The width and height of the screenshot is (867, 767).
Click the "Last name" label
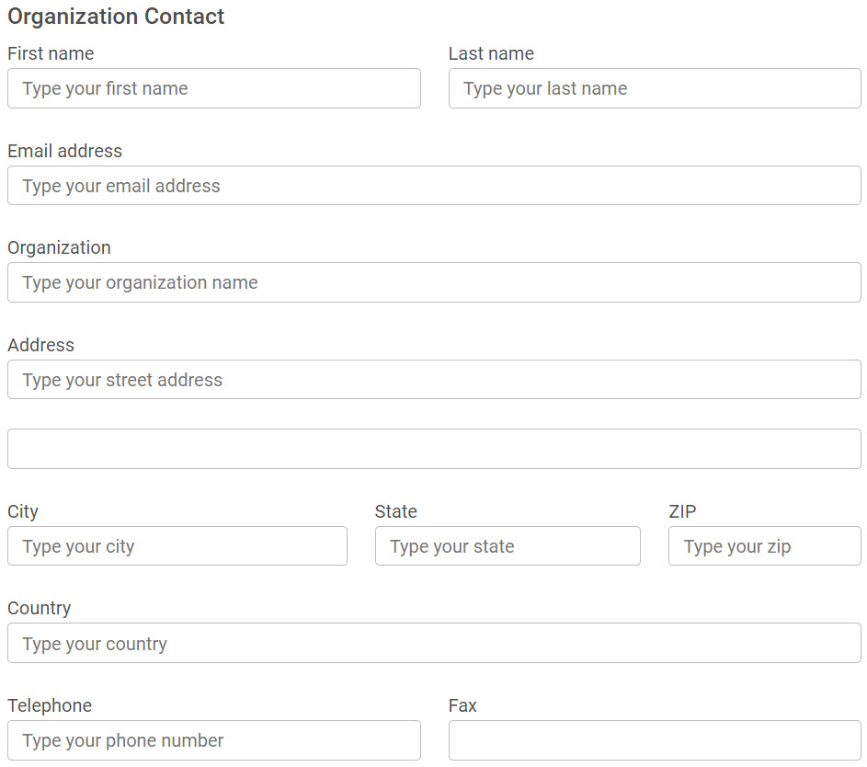(491, 53)
